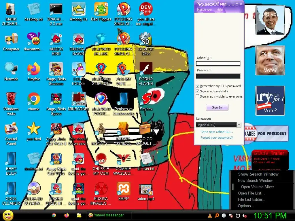Screen dimensions: 295x221
Task: Click the Obama 'Did you Vote?' gadget
Action: pos(270,20)
